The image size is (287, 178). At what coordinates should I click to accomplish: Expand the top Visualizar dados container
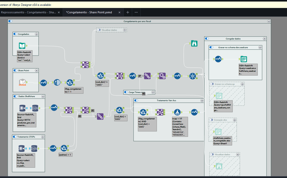click(x=125, y=30)
